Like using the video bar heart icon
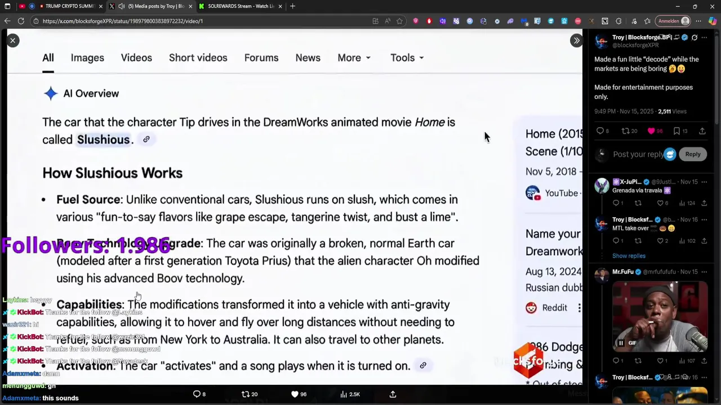This screenshot has height=405, width=721. 295,394
